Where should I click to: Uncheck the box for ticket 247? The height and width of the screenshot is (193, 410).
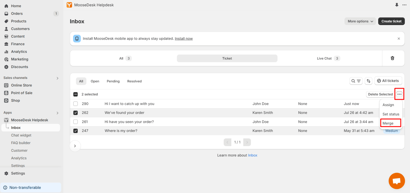pos(76,131)
